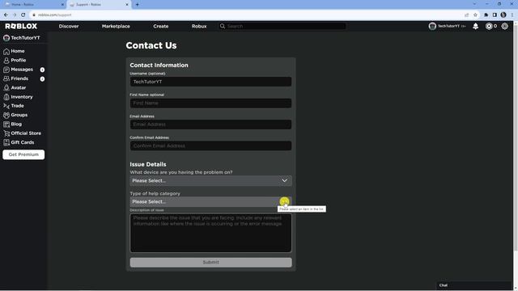Open the Chrome three-dot menu
This screenshot has height=291, width=518.
click(x=512, y=15)
